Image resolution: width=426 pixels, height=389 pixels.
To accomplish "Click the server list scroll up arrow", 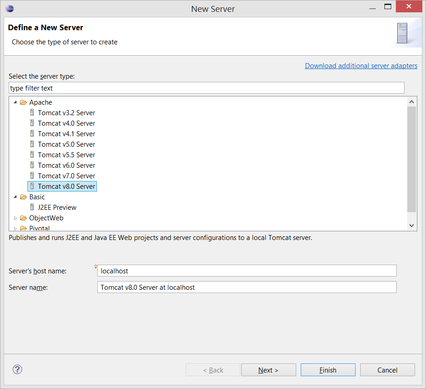I will (x=411, y=102).
